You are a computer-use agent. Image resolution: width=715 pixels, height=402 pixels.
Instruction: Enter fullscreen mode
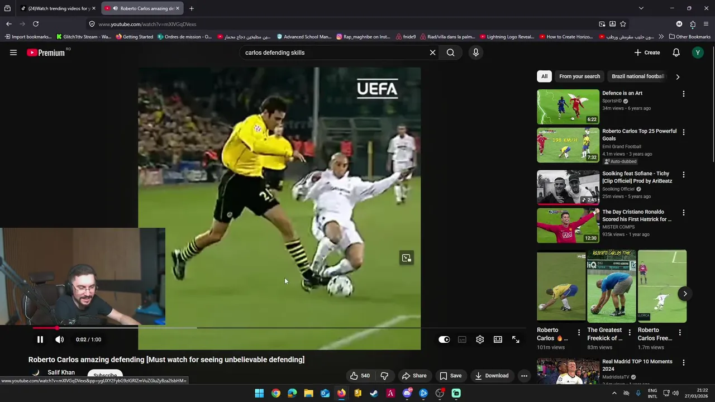(516, 339)
